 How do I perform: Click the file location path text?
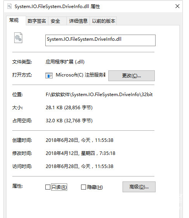[99, 95]
